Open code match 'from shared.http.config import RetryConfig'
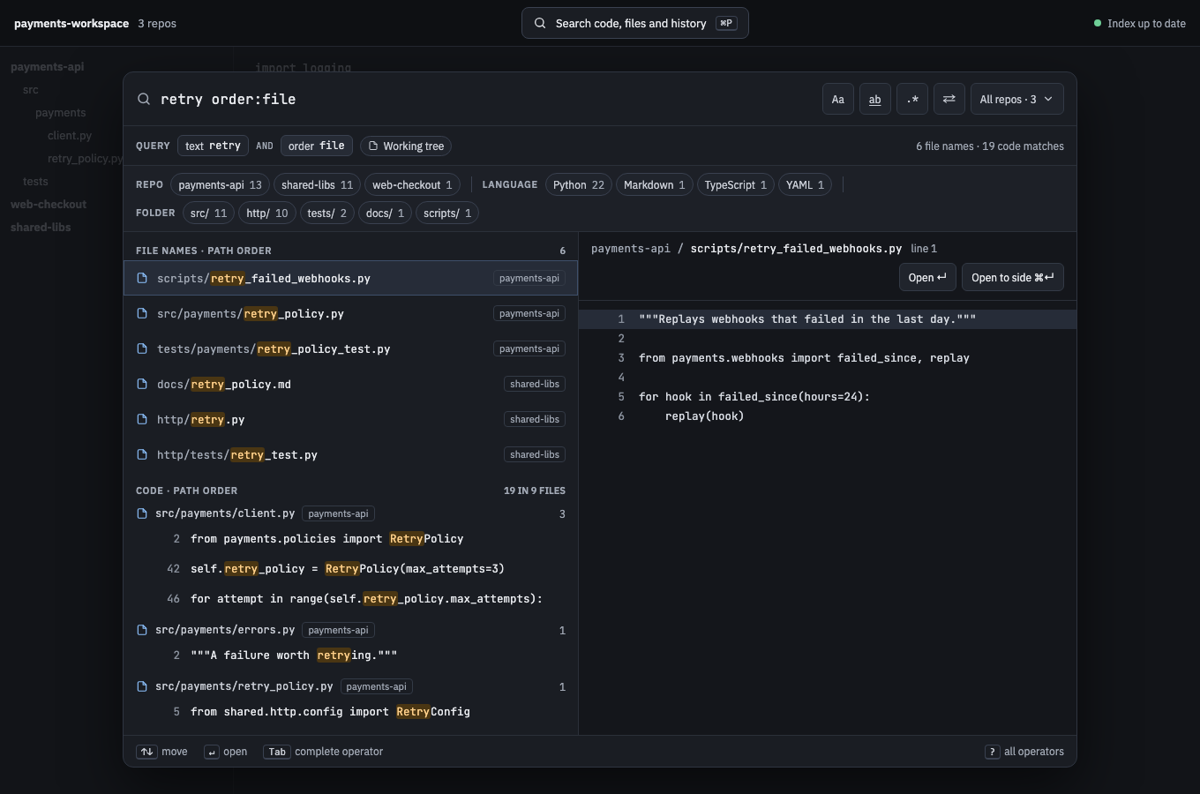 click(x=350, y=712)
